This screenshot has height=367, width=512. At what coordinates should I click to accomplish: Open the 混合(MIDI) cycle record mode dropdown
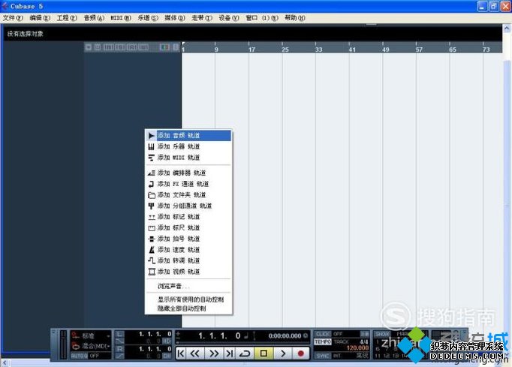point(91,346)
